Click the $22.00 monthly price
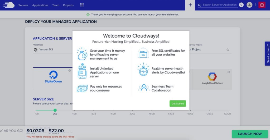Viewport: 270px width, 140px height. click(x=56, y=131)
